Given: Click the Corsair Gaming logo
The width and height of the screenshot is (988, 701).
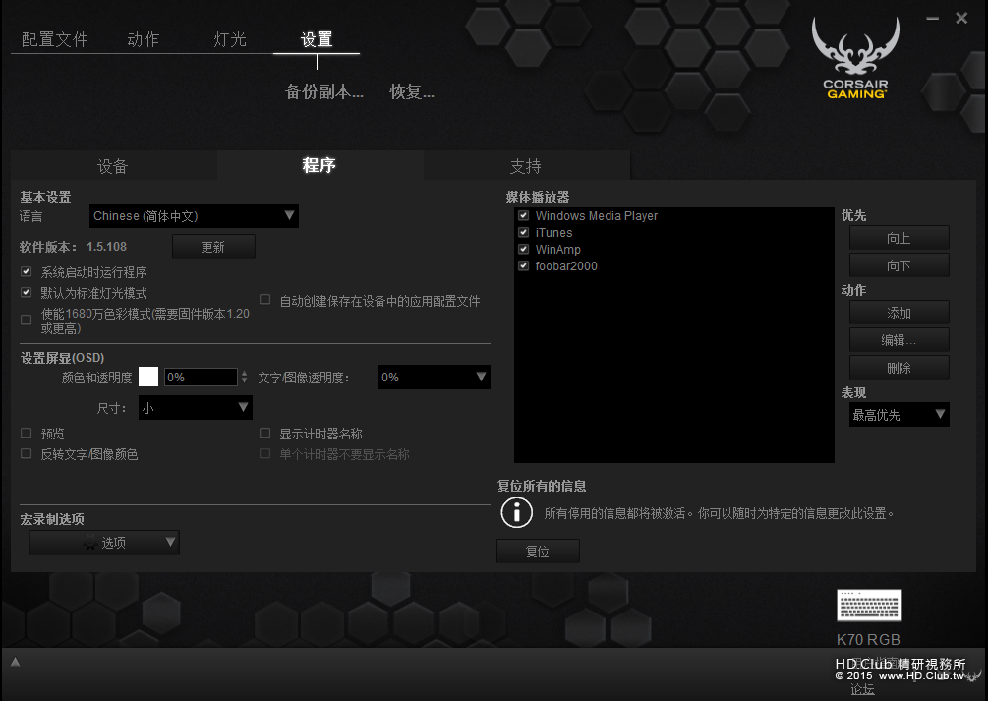Looking at the screenshot, I should pos(855,59).
